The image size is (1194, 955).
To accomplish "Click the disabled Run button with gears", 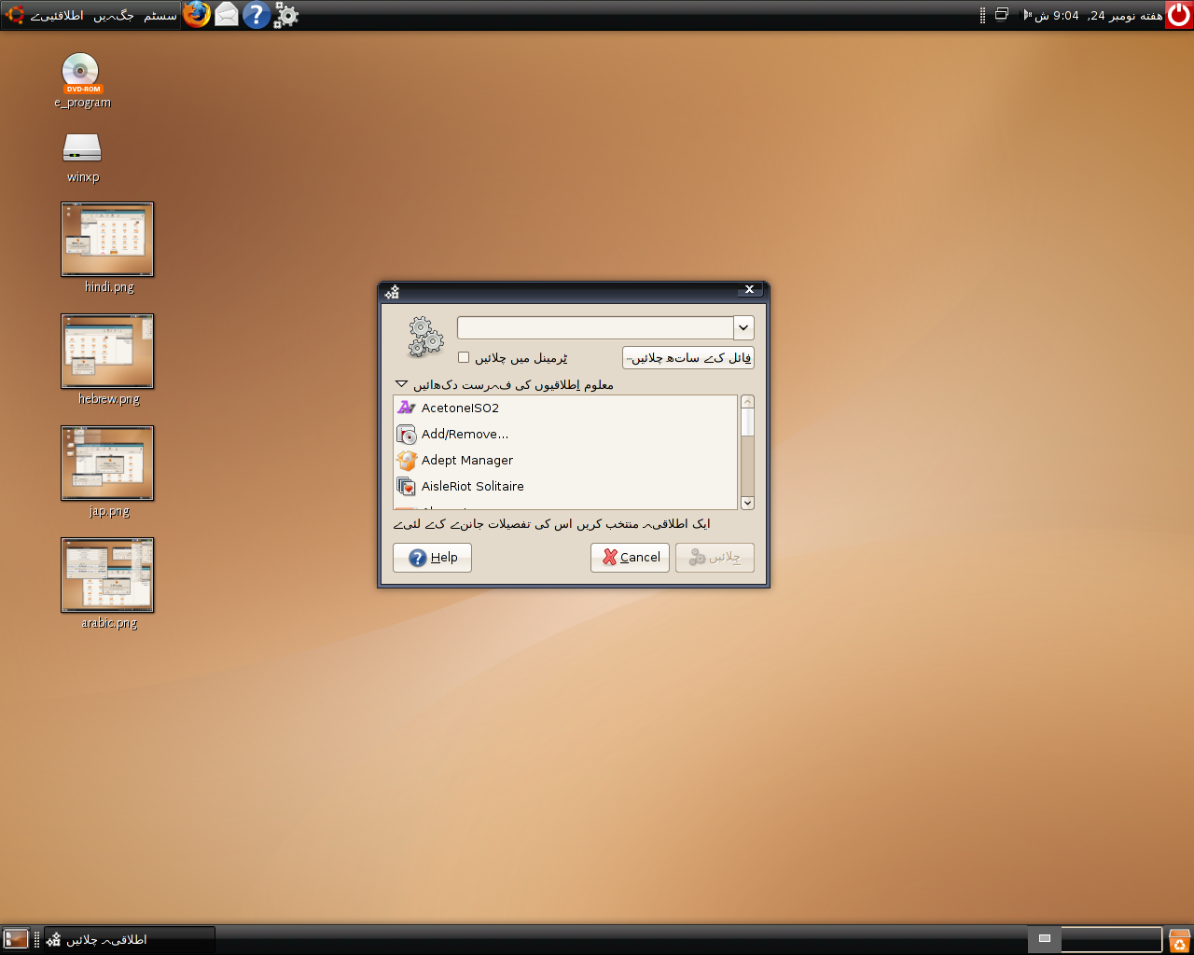I will [715, 557].
